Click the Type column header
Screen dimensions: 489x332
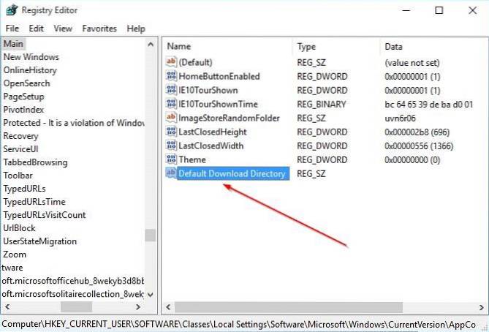307,46
